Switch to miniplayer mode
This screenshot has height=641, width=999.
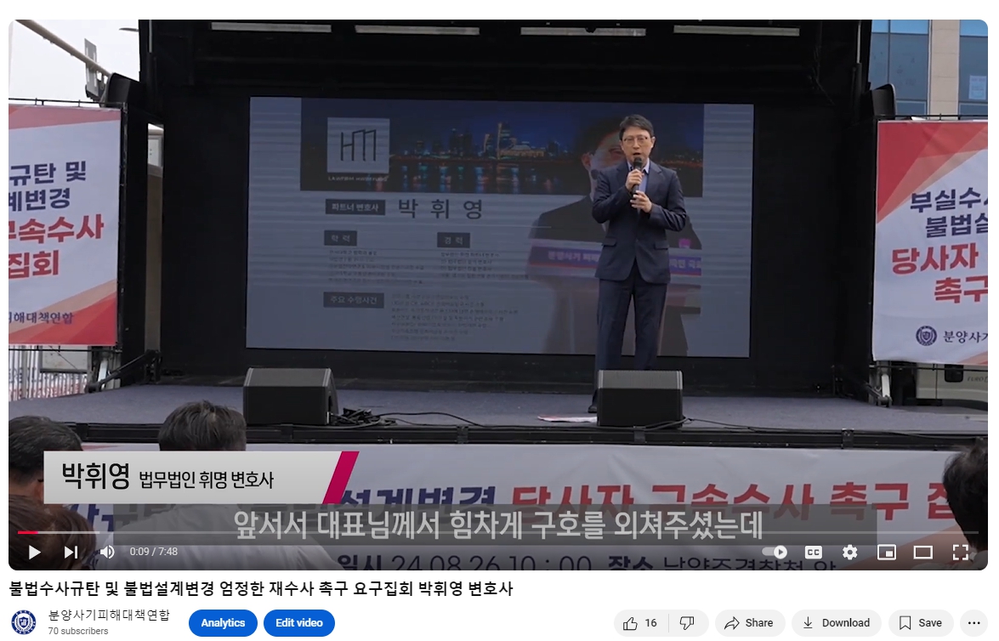click(x=886, y=552)
